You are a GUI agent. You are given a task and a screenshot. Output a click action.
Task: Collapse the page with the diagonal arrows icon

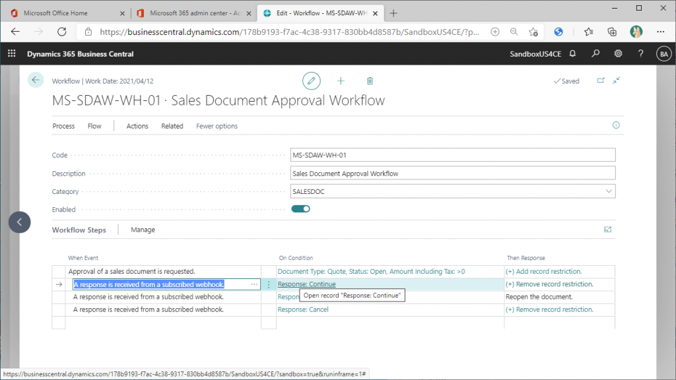[x=617, y=80]
